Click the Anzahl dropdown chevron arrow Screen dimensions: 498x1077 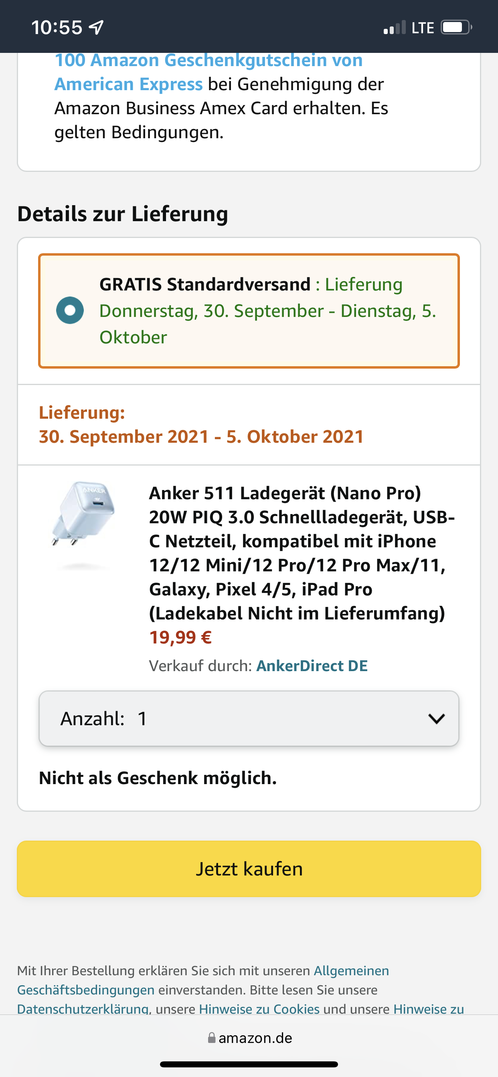[436, 719]
